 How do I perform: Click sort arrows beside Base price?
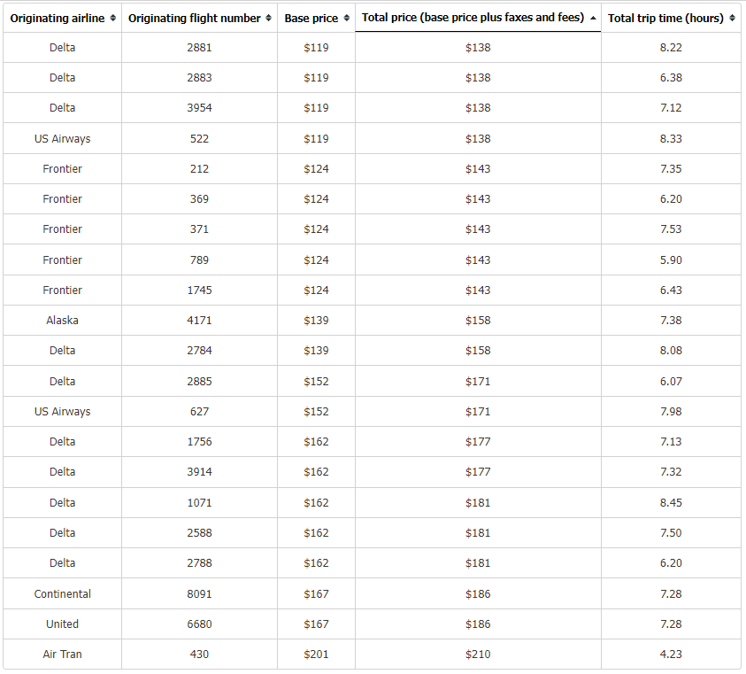[346, 18]
